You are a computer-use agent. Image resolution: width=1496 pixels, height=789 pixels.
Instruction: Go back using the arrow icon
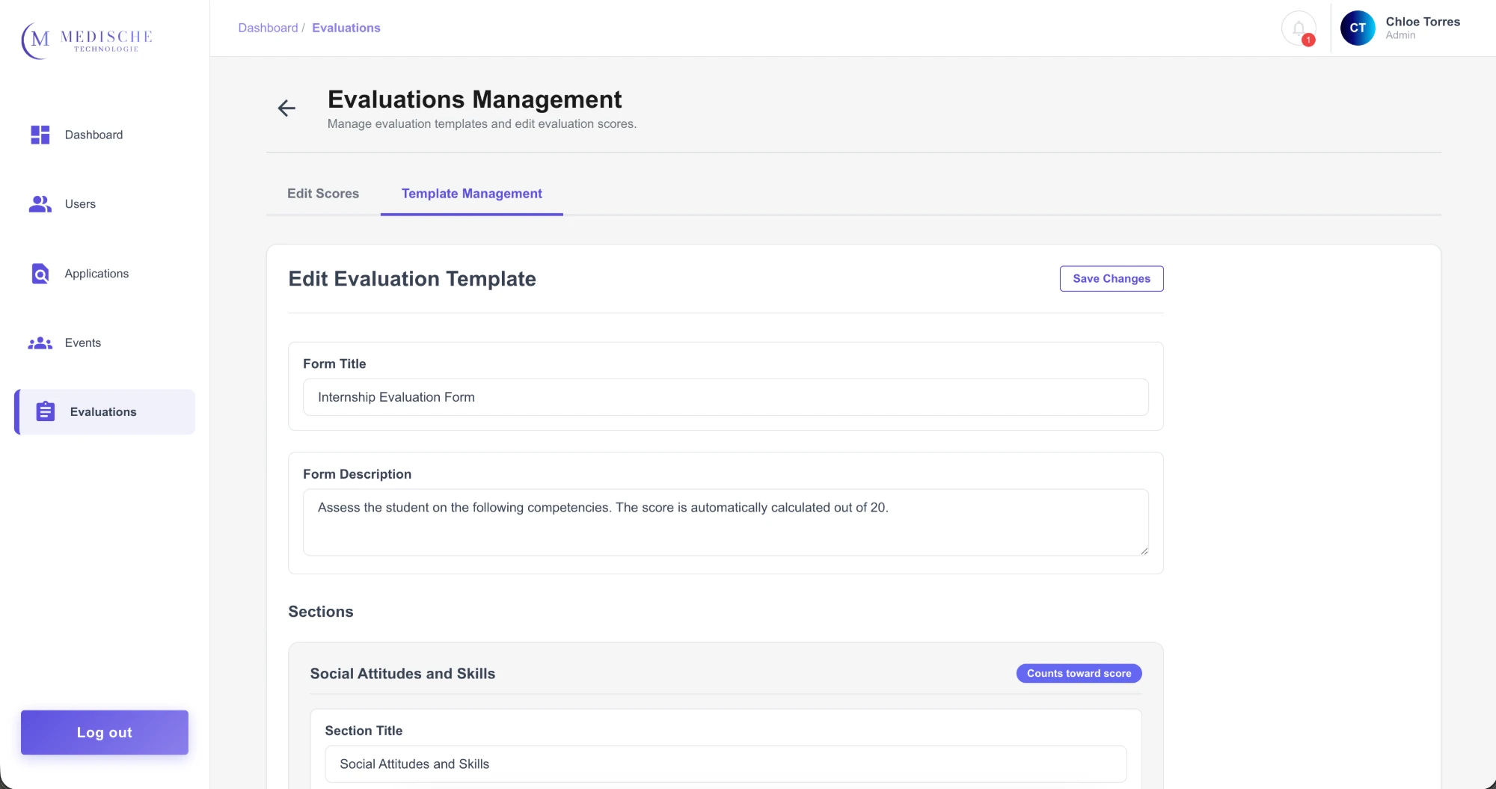point(286,108)
